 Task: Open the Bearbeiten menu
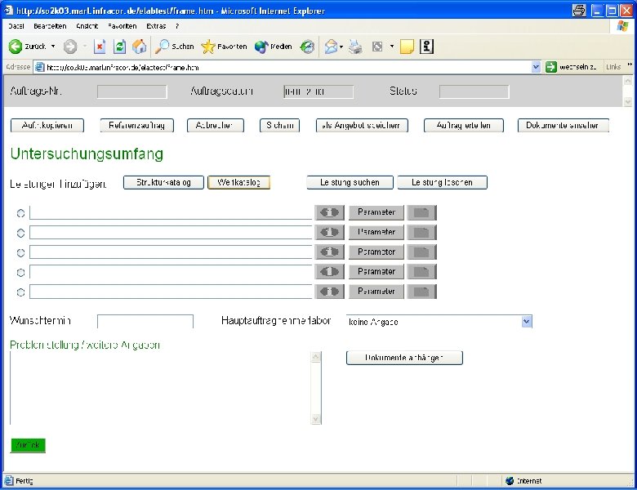[50, 26]
